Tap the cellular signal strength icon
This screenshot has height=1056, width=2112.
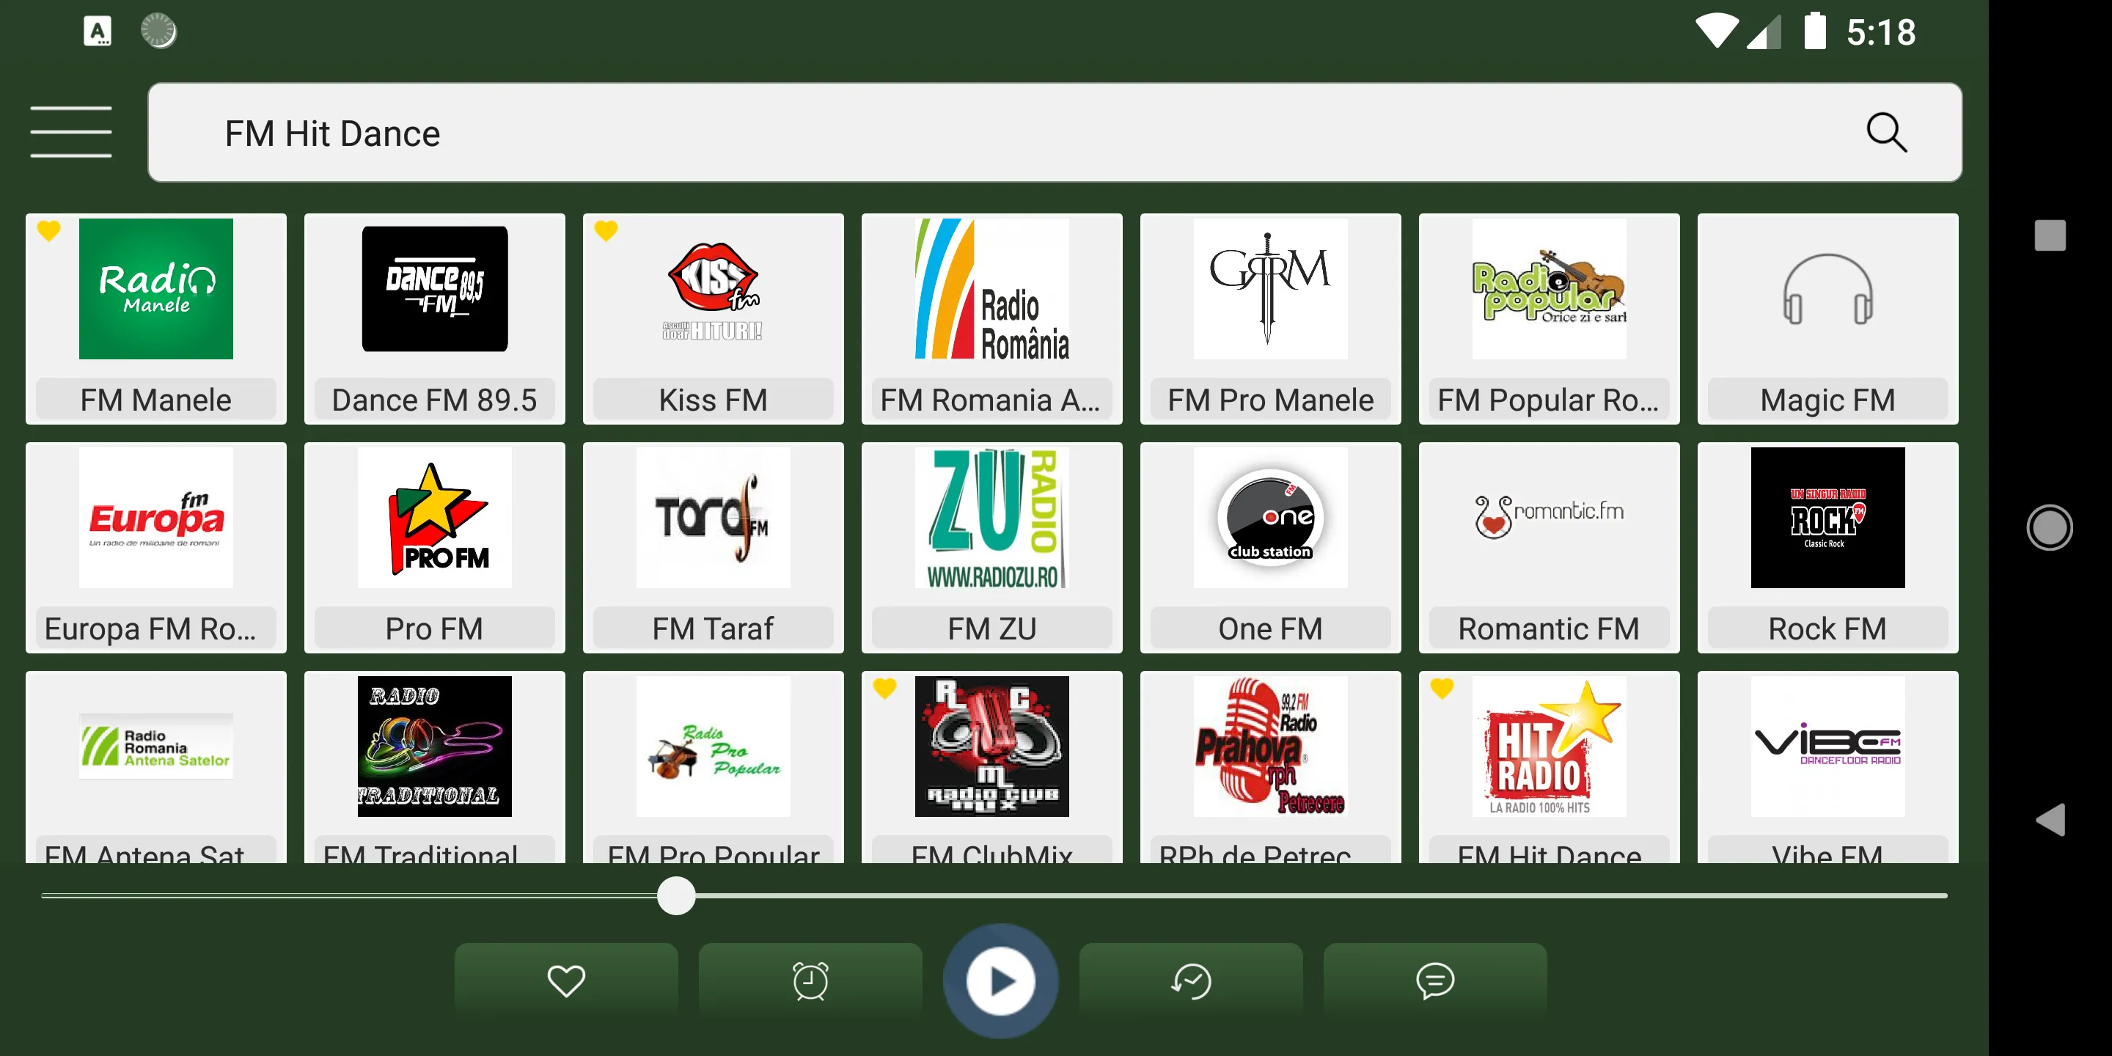[x=1764, y=33]
